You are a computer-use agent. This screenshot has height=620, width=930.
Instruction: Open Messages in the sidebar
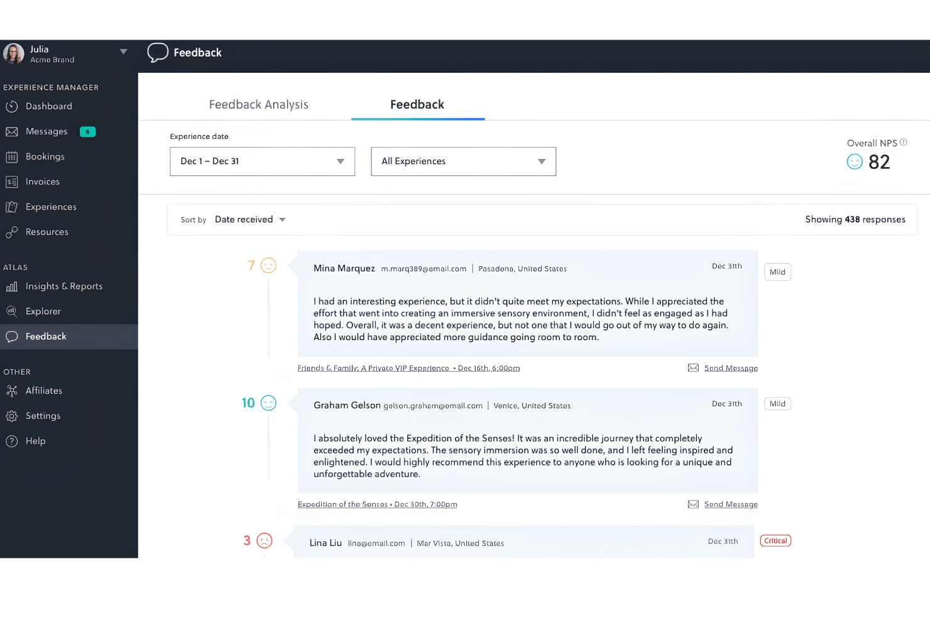[x=46, y=131]
